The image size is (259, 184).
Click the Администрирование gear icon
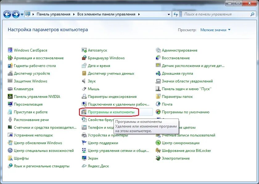(x=158, y=50)
